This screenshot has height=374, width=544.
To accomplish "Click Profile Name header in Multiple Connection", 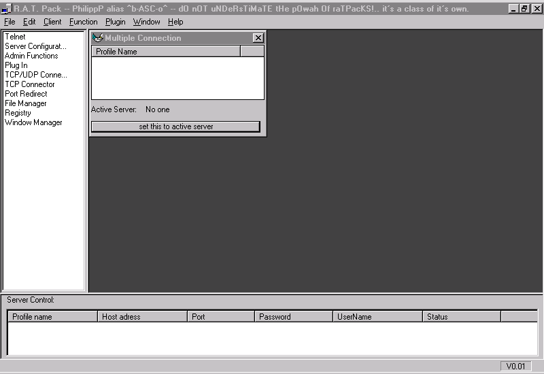I will [x=165, y=51].
